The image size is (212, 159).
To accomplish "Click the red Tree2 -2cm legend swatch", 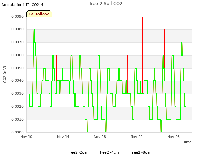I will click(x=63, y=153).
